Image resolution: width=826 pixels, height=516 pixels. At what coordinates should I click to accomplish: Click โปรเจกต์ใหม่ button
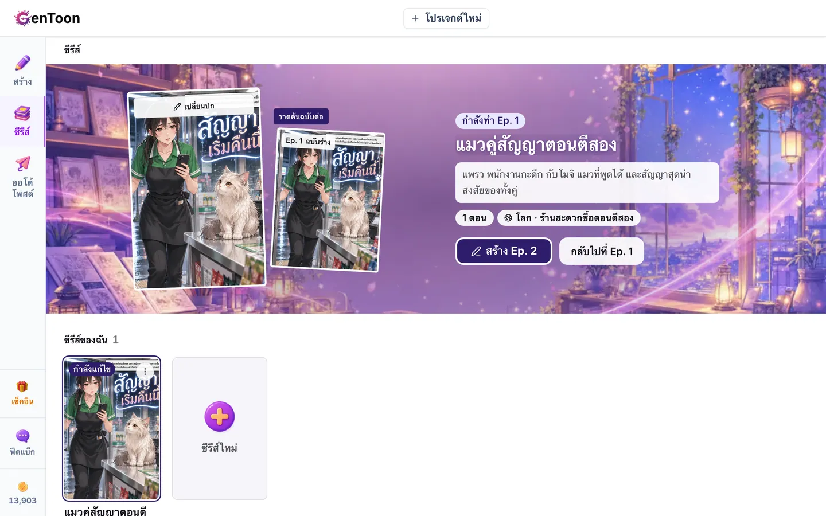pyautogui.click(x=446, y=18)
